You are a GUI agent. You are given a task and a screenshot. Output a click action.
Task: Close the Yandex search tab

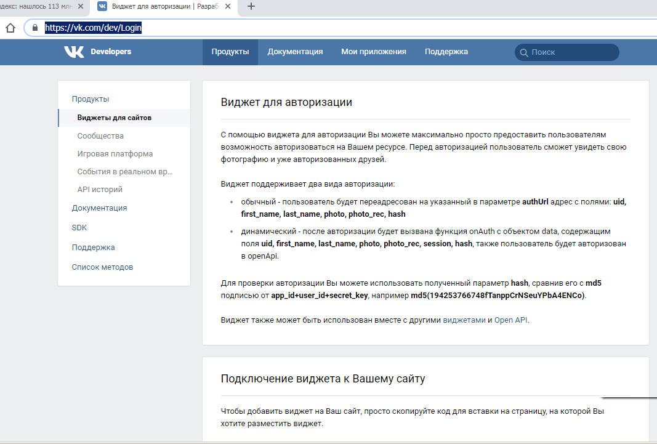[x=81, y=6]
